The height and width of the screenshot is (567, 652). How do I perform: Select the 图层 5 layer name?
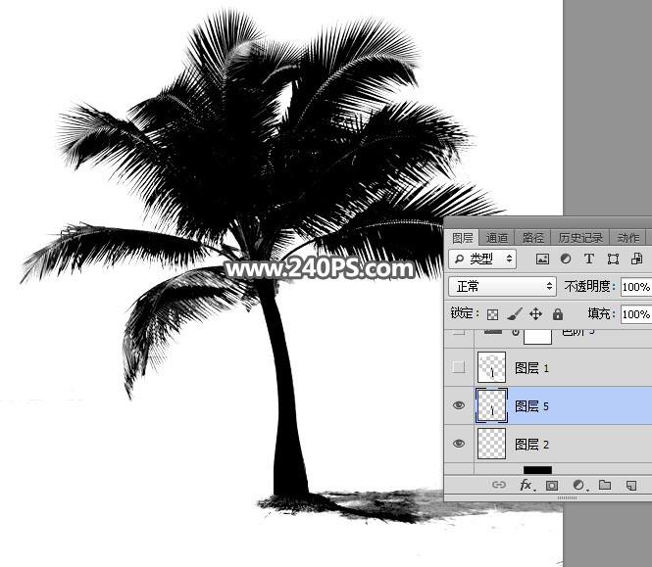pos(531,406)
